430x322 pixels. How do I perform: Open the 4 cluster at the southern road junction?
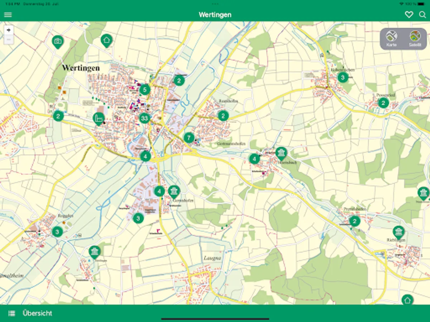coord(145,156)
